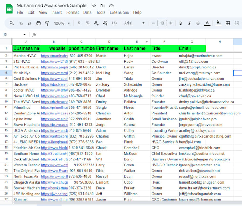Viewport: 242px width, 206px height.
Task: Open the fill color picker
Action: [x=218, y=23]
